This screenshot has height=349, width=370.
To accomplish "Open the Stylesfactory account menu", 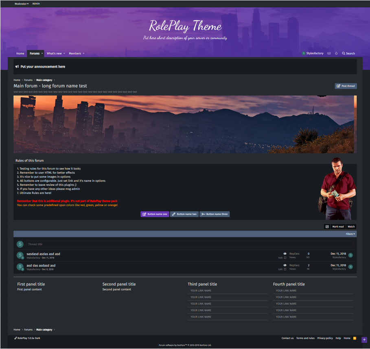I will pos(313,53).
